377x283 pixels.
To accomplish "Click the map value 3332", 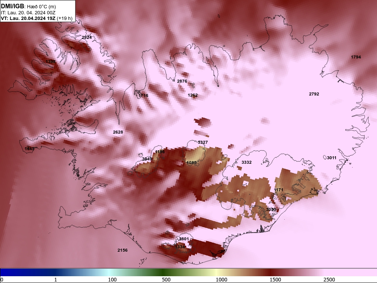I will [x=247, y=162].
